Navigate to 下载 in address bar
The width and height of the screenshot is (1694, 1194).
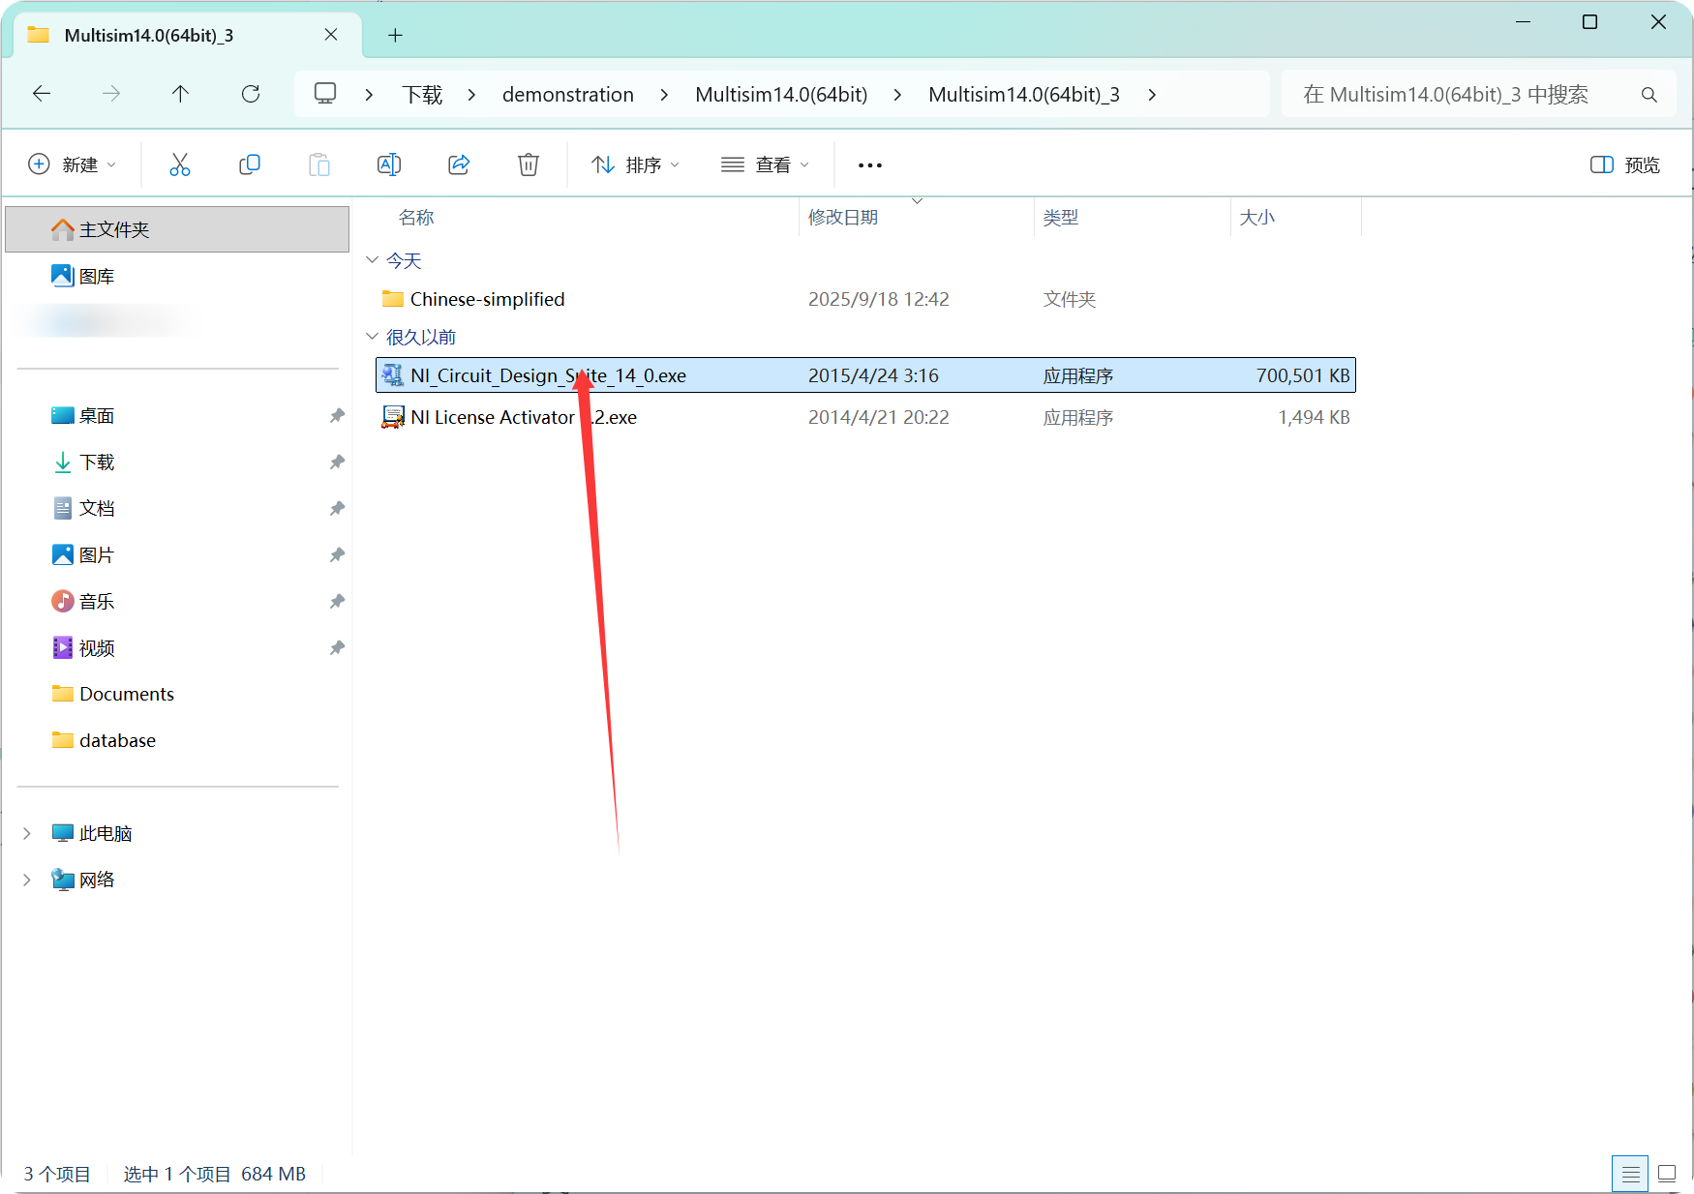pos(422,95)
